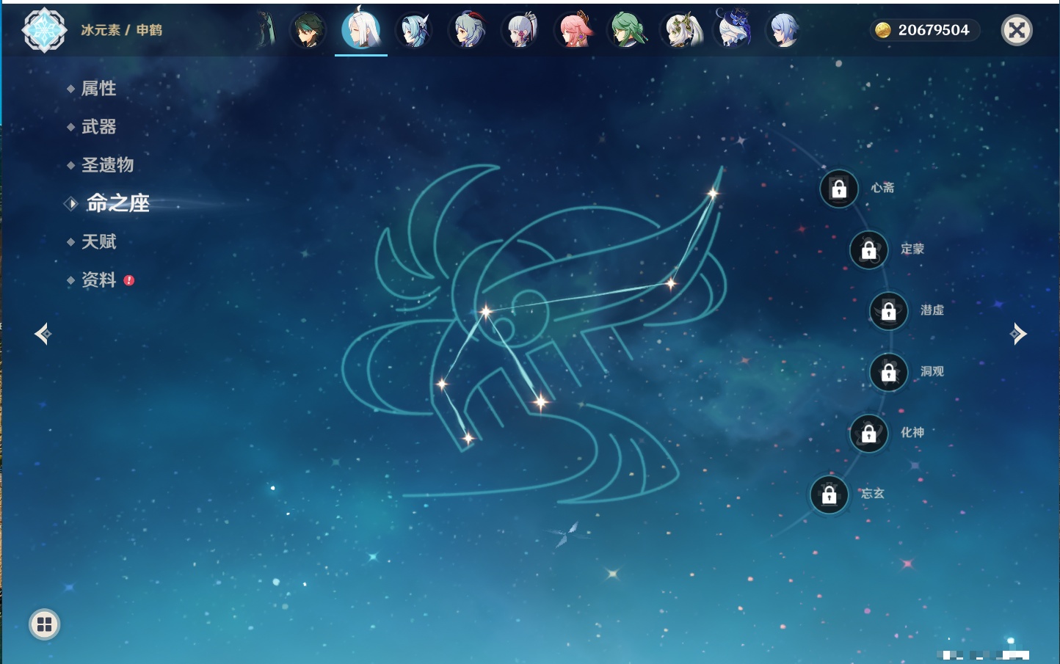This screenshot has width=1060, height=664.
Task: Select Nahida's portrait in the top bar
Action: (682, 31)
